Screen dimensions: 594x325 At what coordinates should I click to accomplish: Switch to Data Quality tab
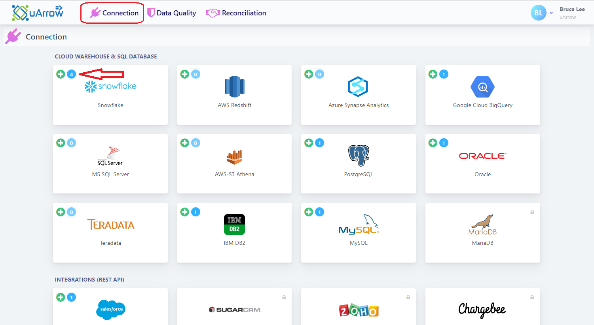point(172,13)
